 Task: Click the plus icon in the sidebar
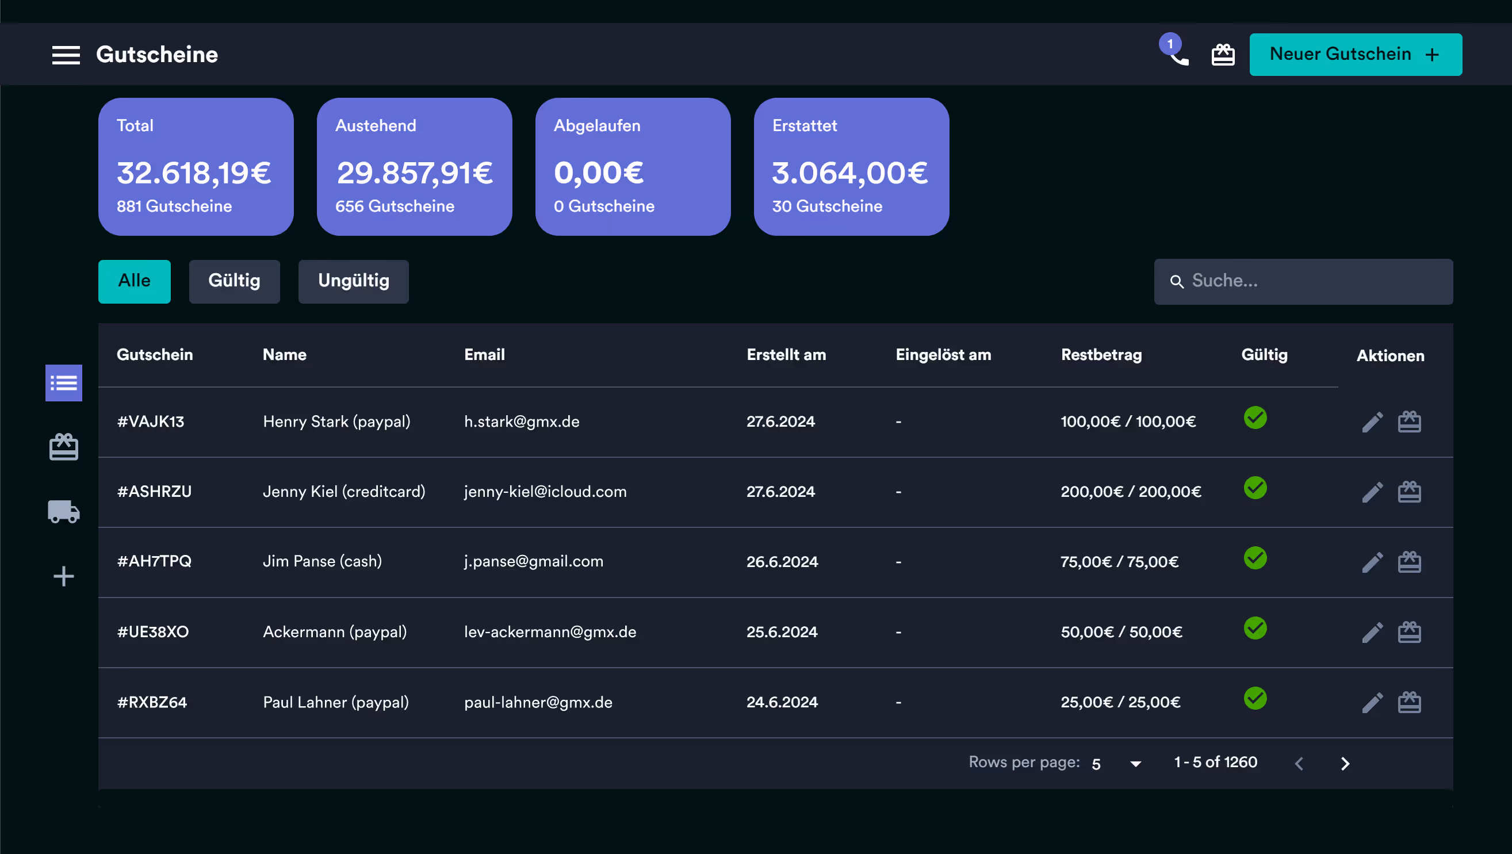pyautogui.click(x=63, y=576)
